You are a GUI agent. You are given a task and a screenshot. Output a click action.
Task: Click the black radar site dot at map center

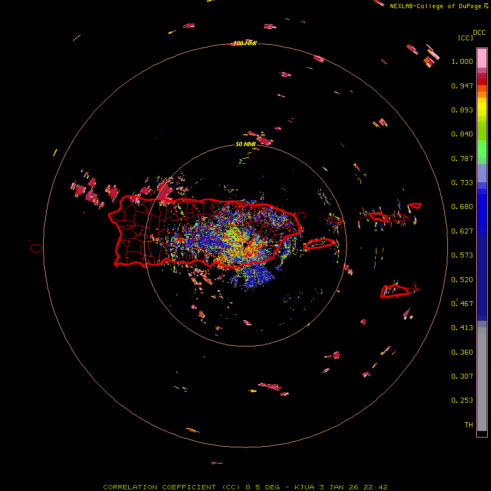click(245, 244)
